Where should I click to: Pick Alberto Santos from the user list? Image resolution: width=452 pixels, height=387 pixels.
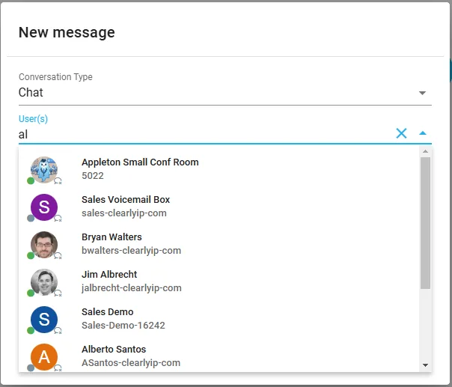(219, 356)
